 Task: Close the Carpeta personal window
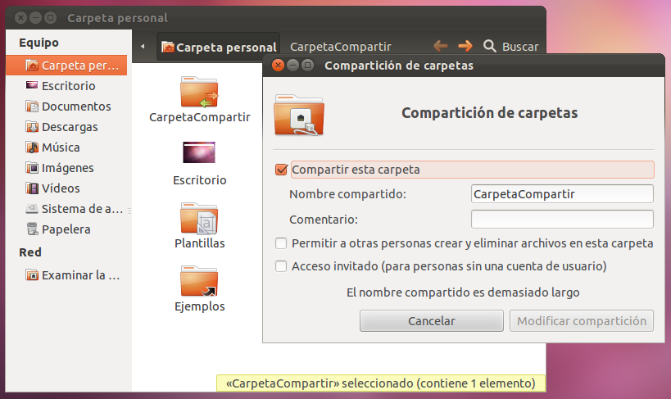[21, 17]
